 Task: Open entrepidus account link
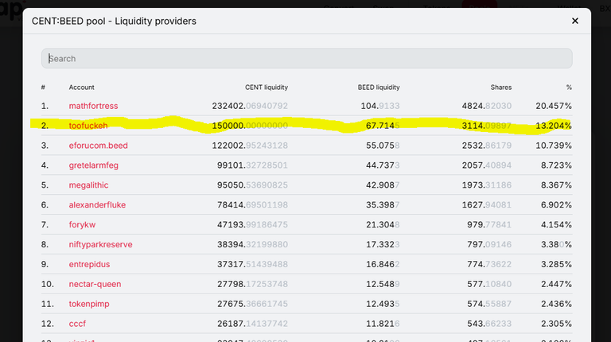[x=89, y=265]
